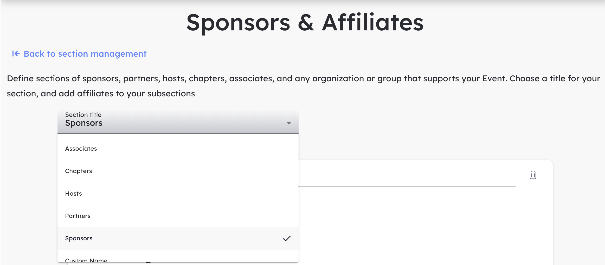605x265 pixels.
Task: Click the 'Section title' field label
Action: [83, 115]
